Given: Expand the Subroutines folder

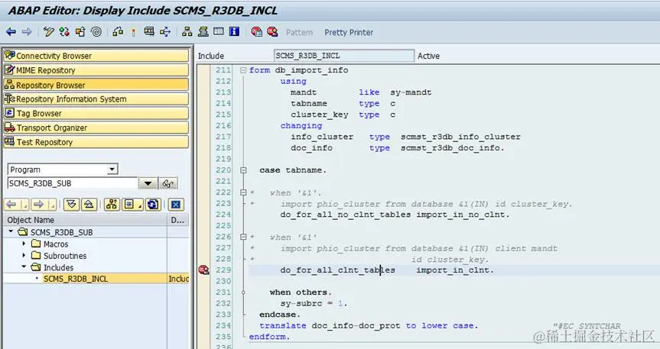Looking at the screenshot, I should pos(24,255).
